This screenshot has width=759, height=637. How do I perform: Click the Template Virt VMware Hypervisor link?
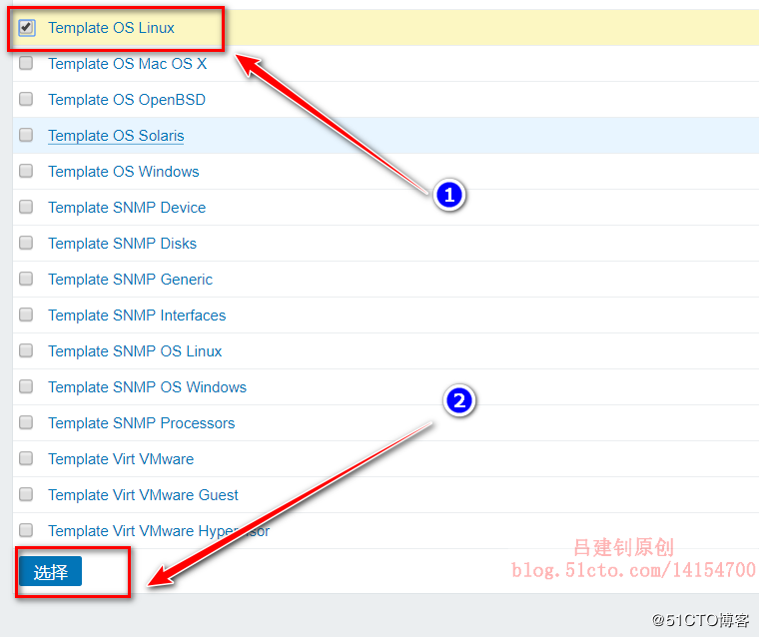point(159,530)
